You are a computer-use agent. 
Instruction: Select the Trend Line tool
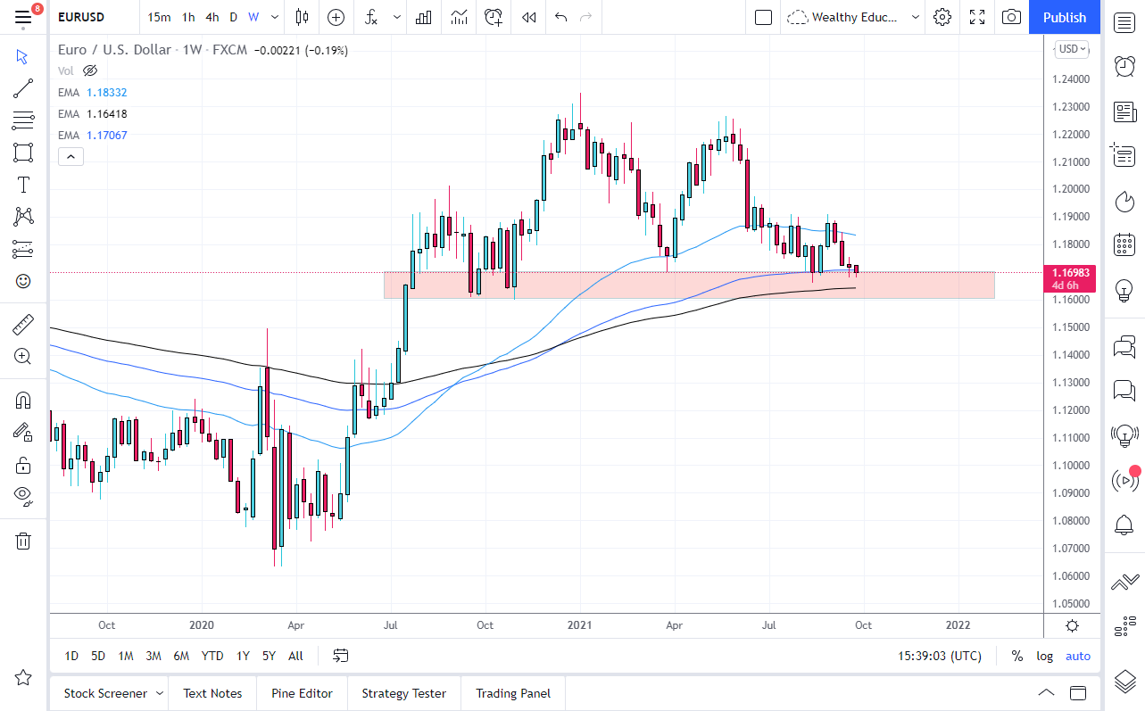click(x=22, y=88)
